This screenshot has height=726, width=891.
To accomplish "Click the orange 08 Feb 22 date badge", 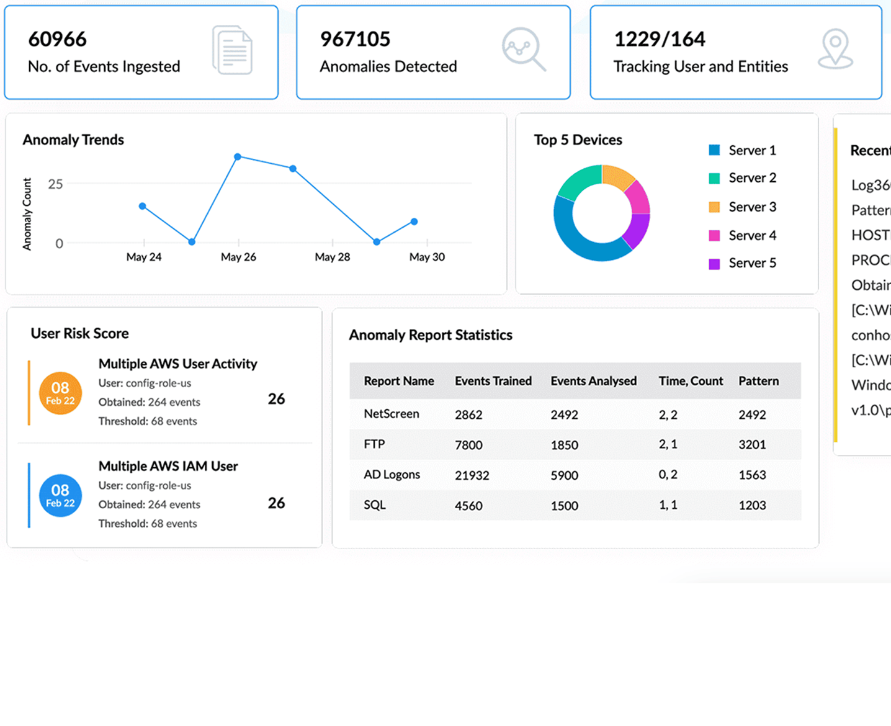I will pyautogui.click(x=60, y=393).
